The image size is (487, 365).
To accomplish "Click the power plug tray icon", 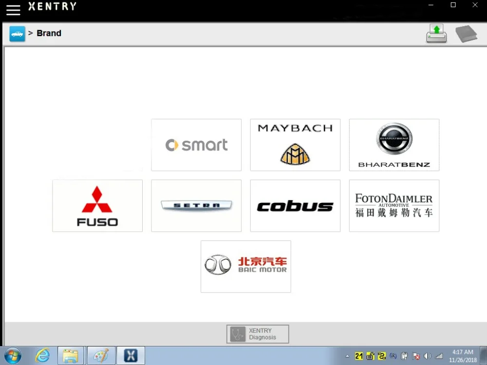I will (404, 356).
